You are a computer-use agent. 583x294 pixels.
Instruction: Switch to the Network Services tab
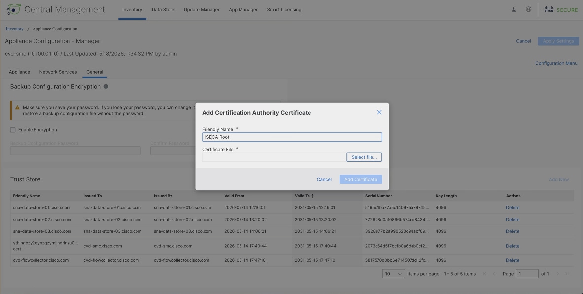[x=58, y=72]
